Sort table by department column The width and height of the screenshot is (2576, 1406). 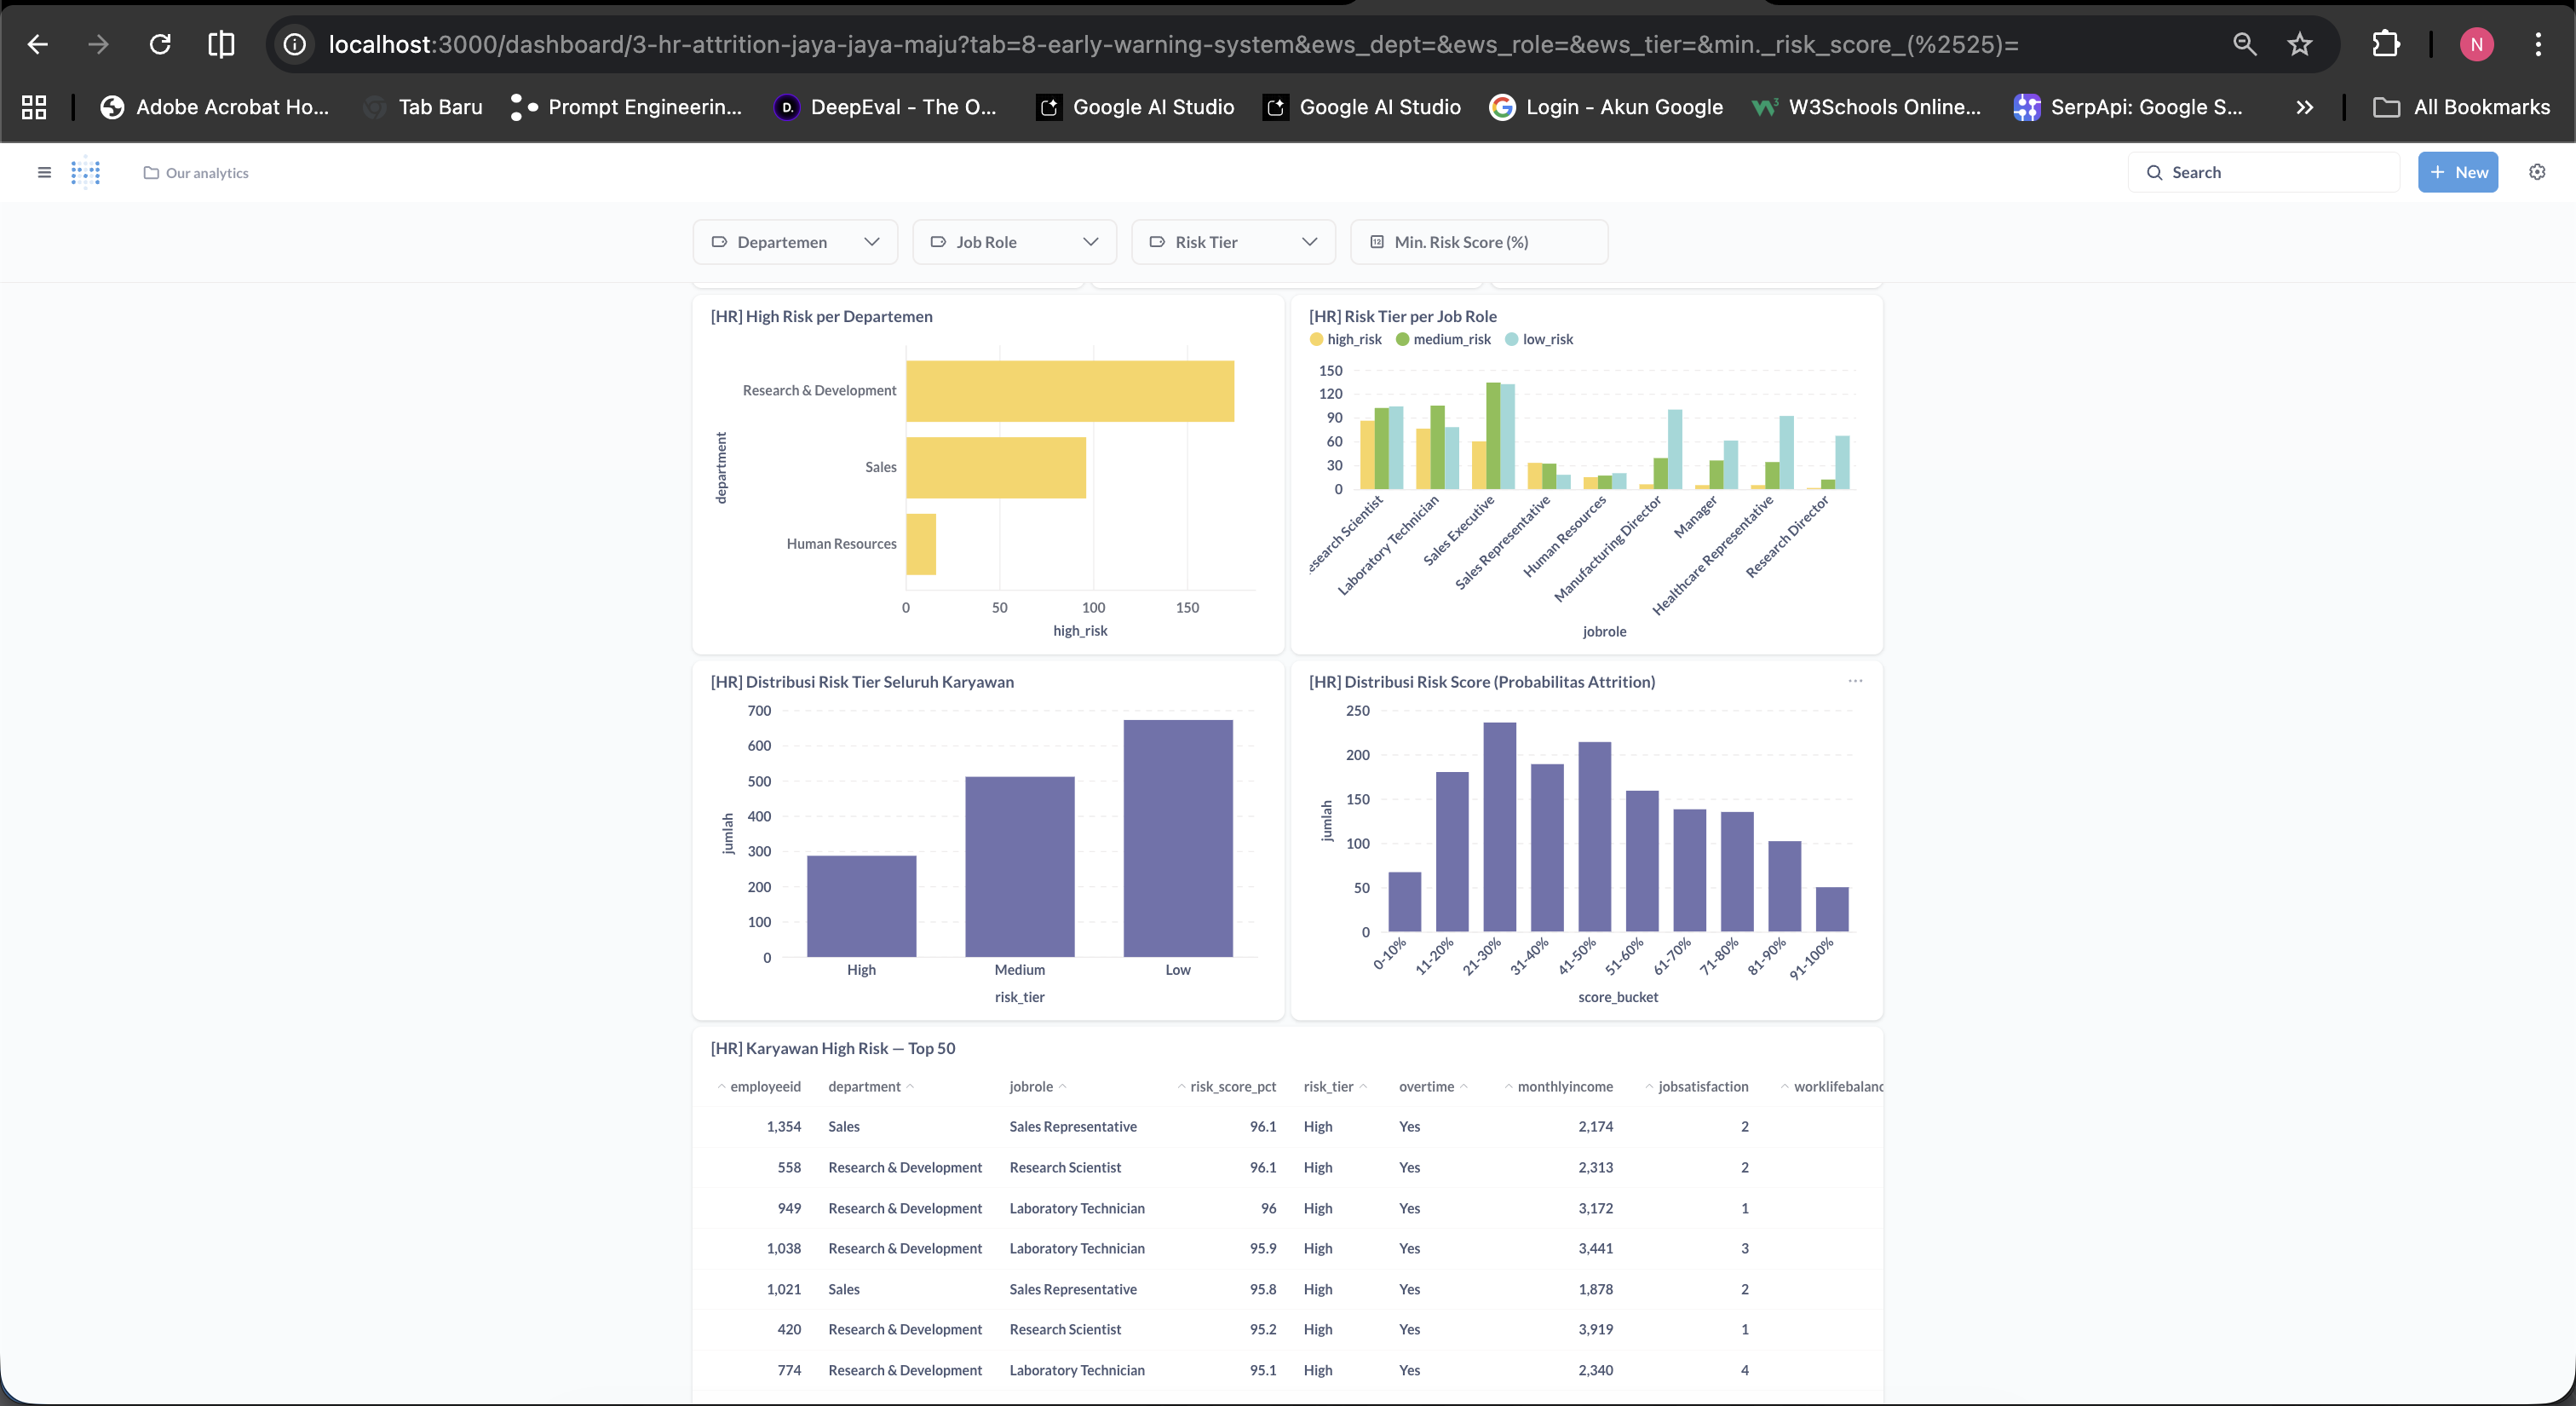click(x=871, y=1086)
